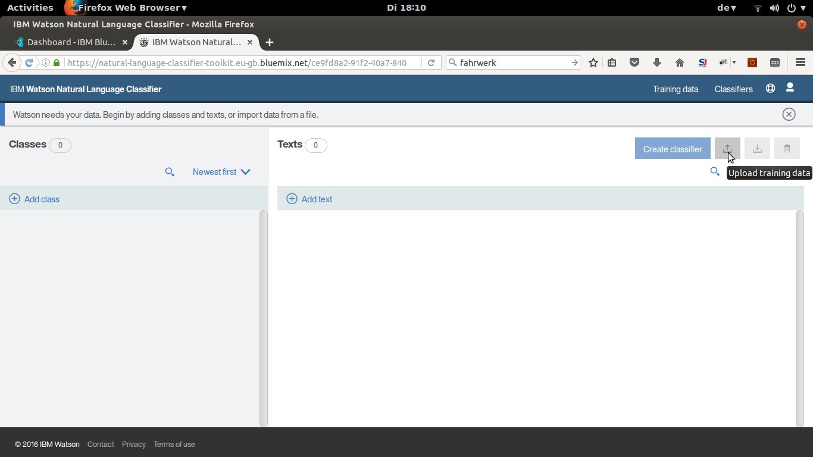The image size is (813, 457).
Task: Open the system power menu
Action: (796, 8)
